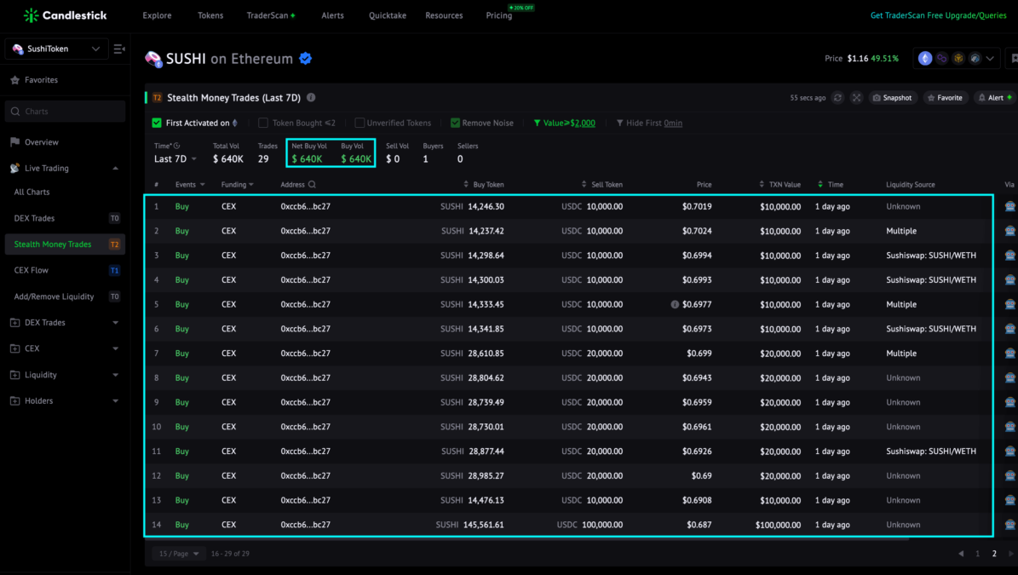Select the Ethereum chain icon near the price
This screenshot has width=1018, height=575.
tap(925, 59)
